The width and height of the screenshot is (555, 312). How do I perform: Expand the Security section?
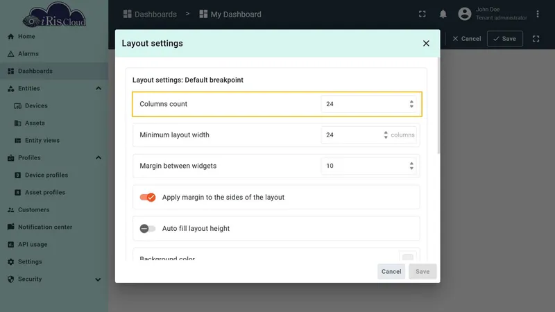tap(98, 279)
